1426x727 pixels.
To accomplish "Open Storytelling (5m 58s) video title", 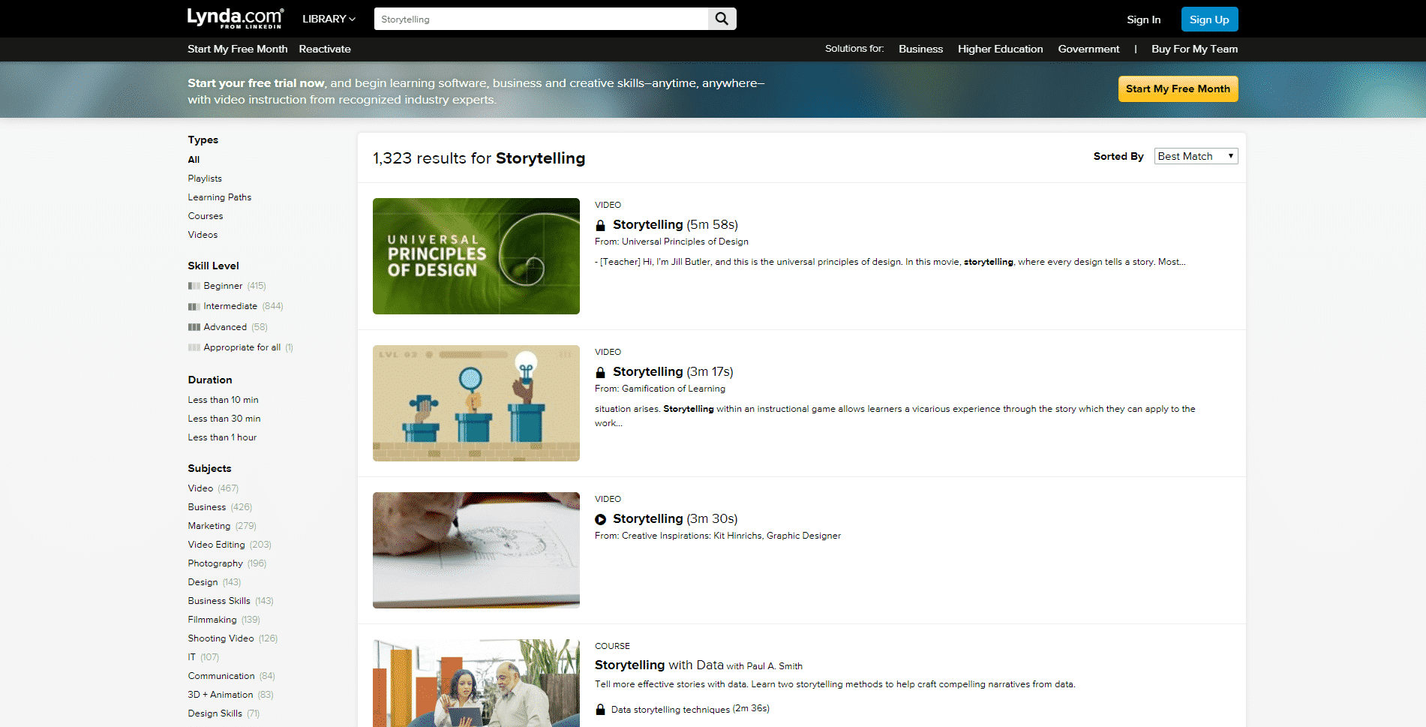I will [675, 225].
